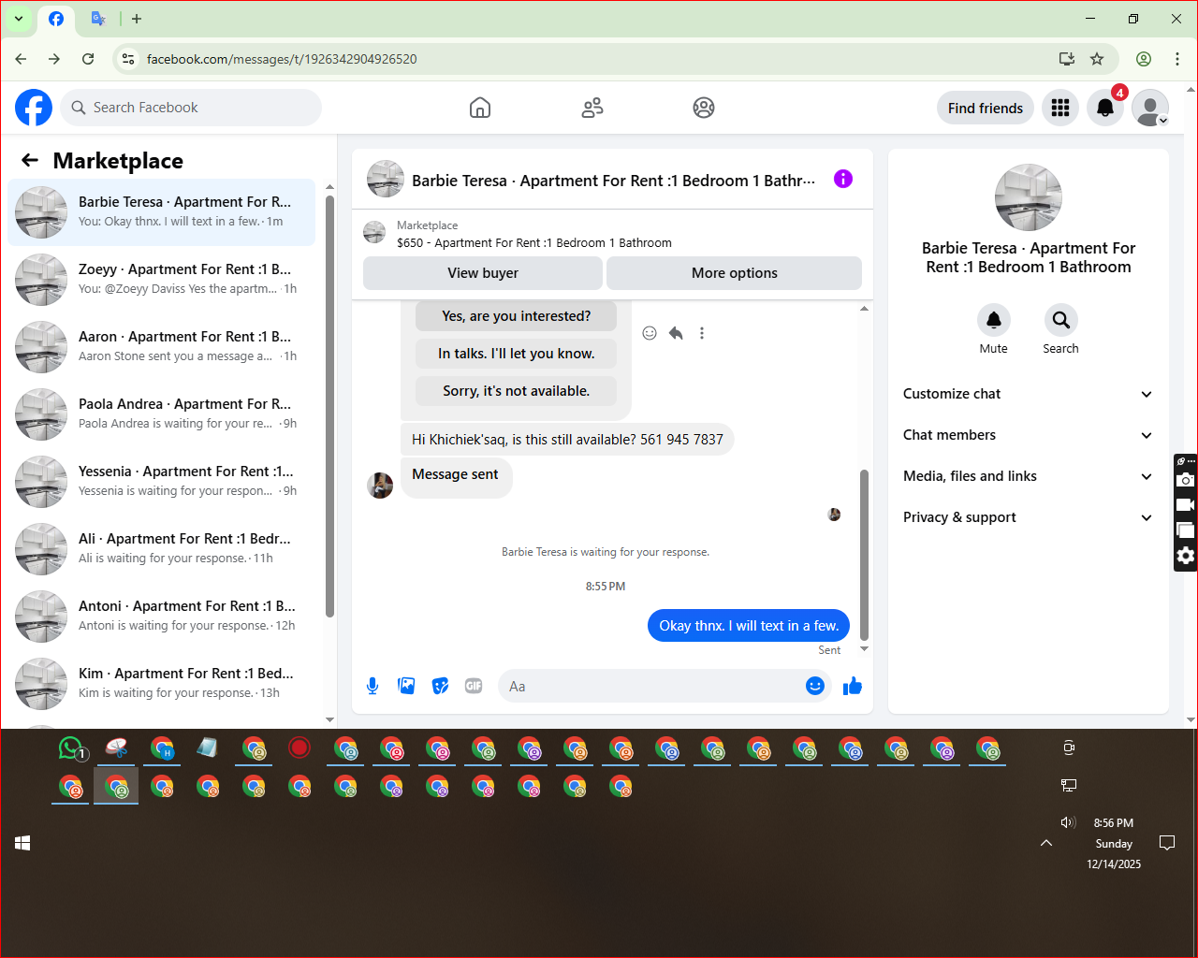Open Yessenia apartment conversation
The height and width of the screenshot is (958, 1198).
pyautogui.click(x=161, y=482)
